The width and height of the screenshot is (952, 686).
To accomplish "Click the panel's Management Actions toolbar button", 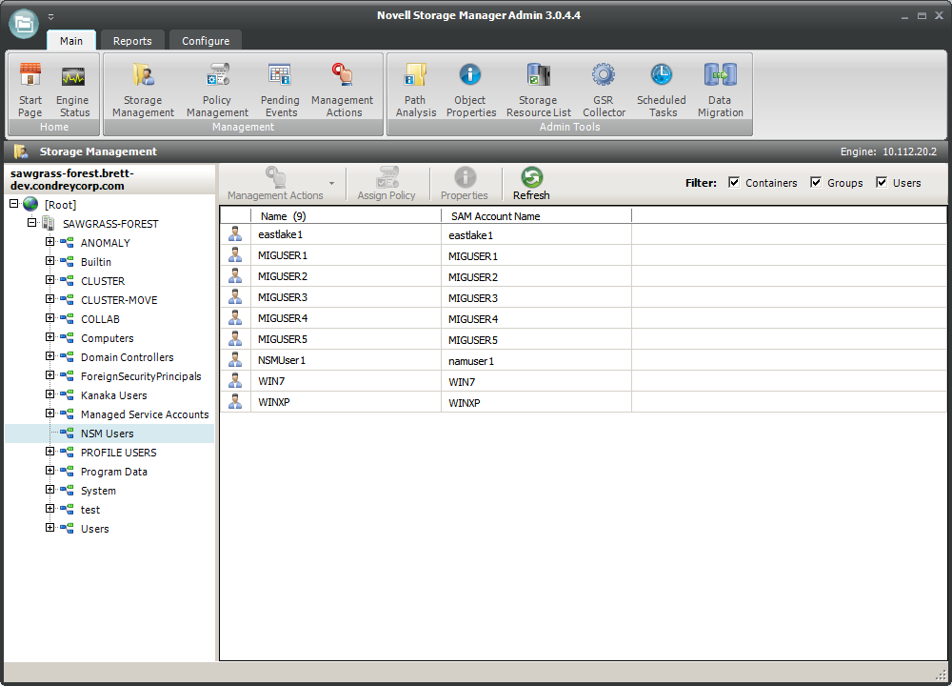I will 275,184.
